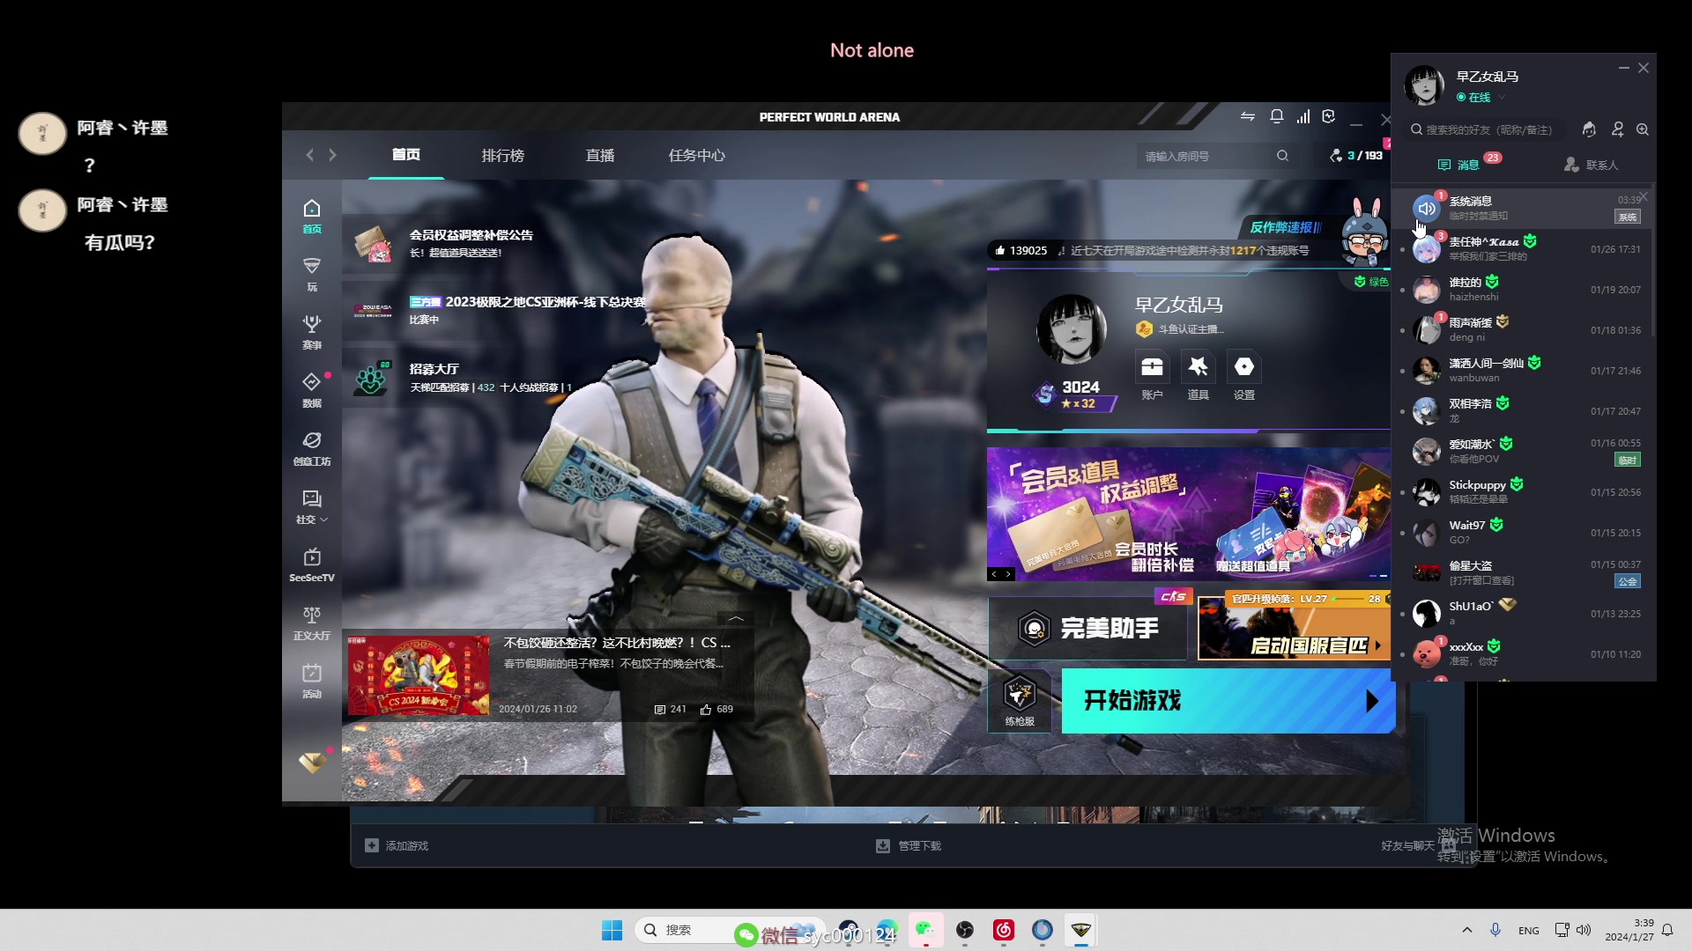1692x951 pixels.
Task: Click the find-more magnifier plus icon in the friends panel
Action: coord(1643,129)
